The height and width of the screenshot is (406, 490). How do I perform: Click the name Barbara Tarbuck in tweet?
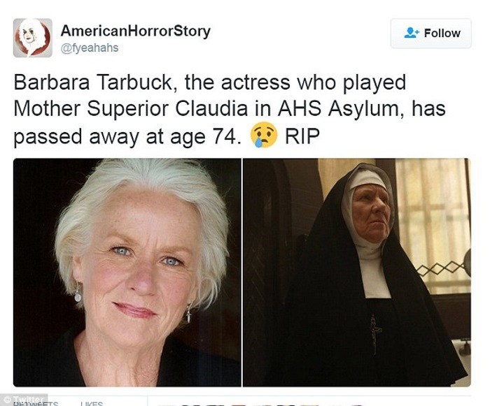[x=93, y=82]
